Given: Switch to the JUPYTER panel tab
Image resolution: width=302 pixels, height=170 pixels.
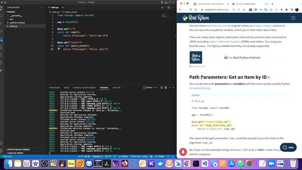Looking at the screenshot, I should tap(117, 88).
